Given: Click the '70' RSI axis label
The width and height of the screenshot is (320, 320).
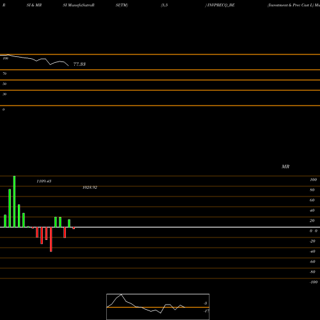Looking at the screenshot, I should 4,74.
